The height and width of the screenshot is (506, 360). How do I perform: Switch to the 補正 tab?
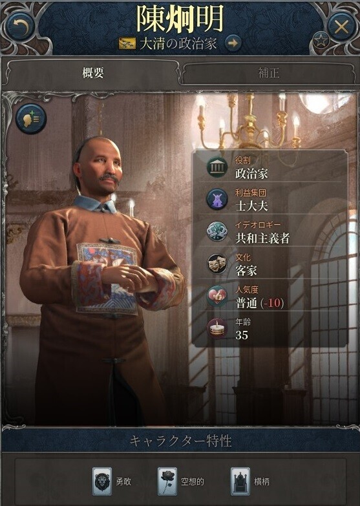point(268,73)
